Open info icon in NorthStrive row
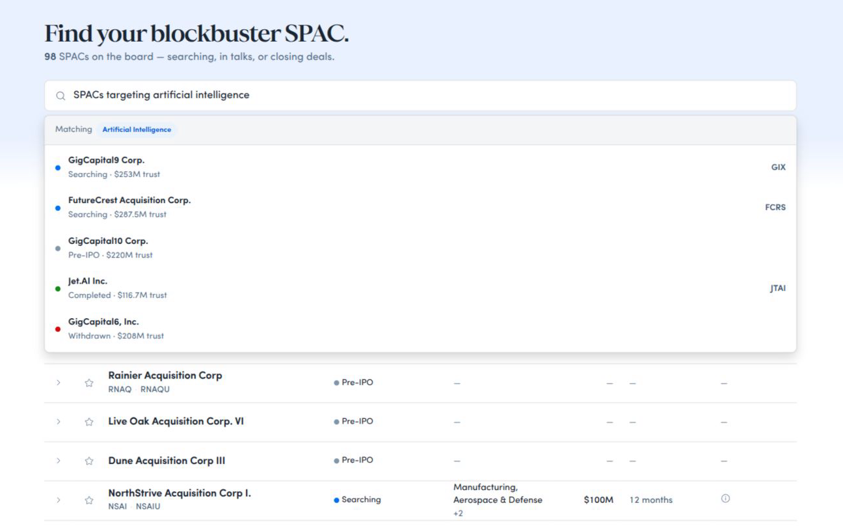 (725, 498)
